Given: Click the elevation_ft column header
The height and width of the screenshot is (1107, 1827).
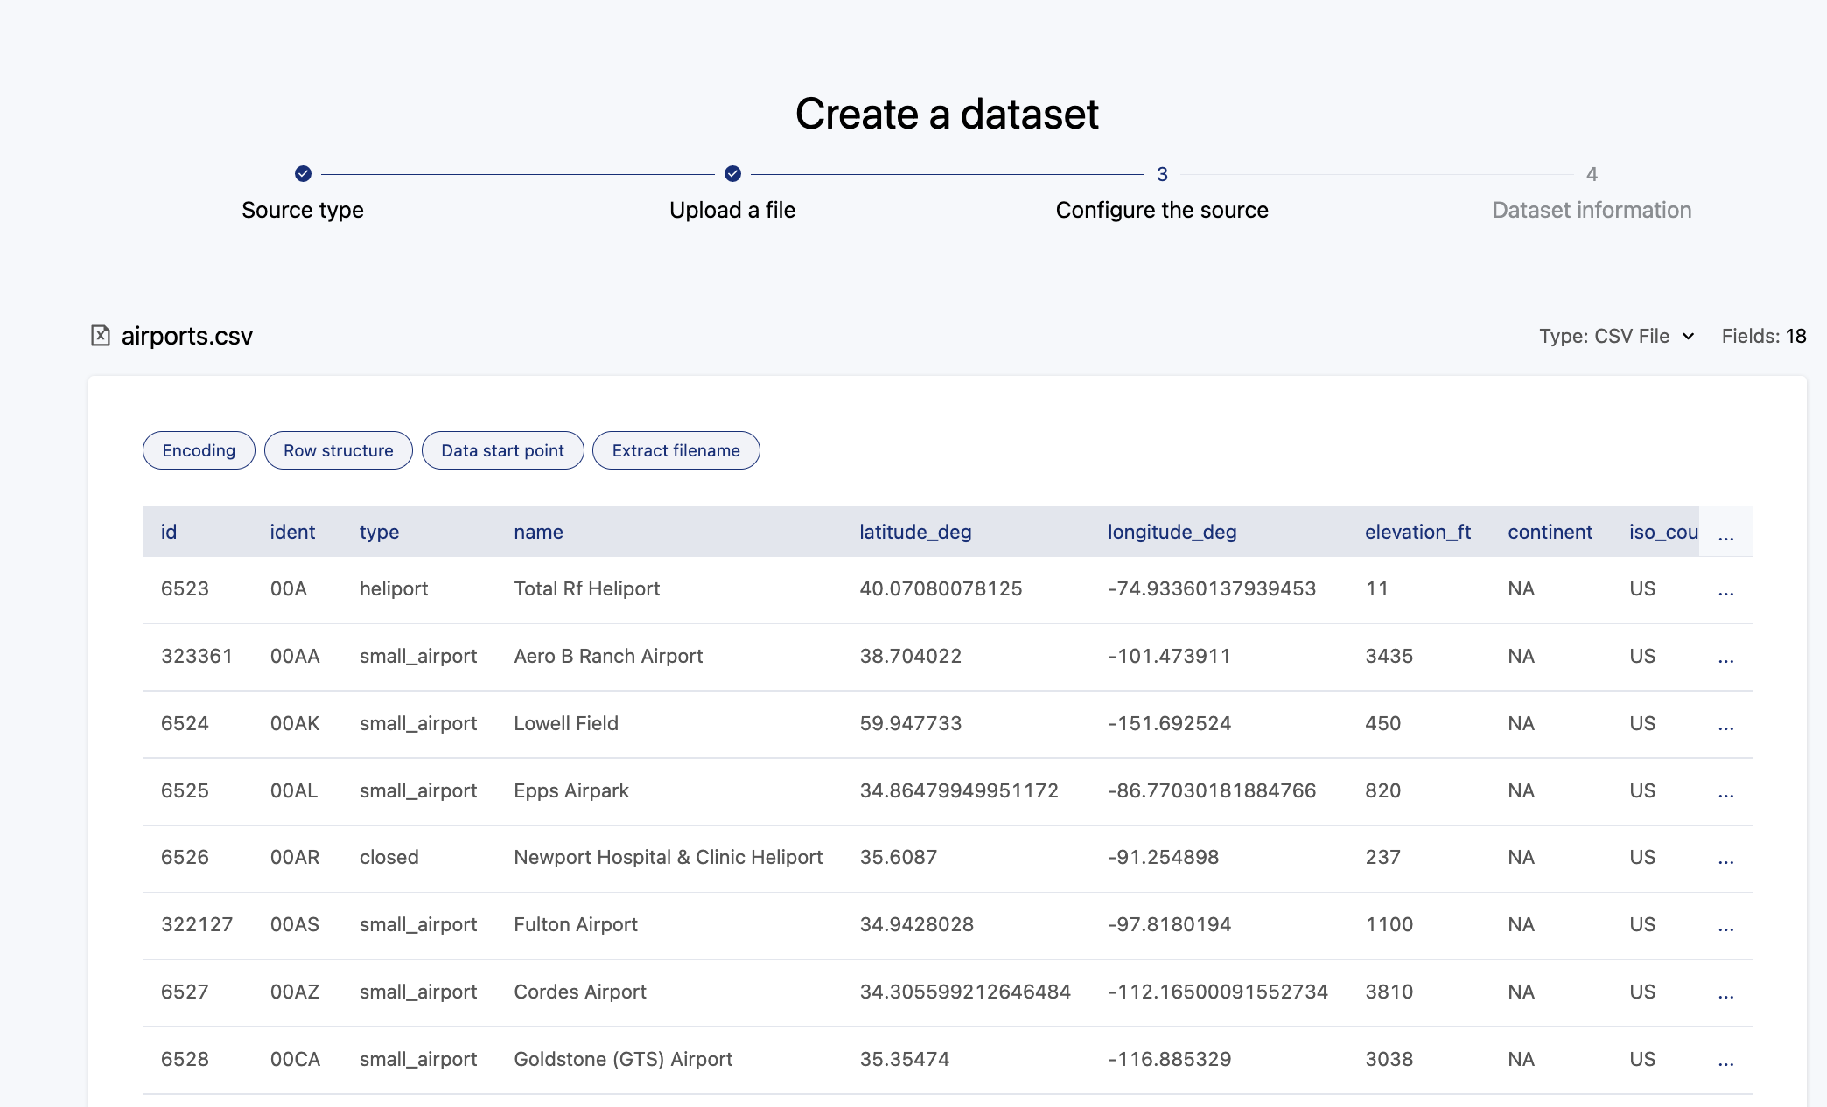Looking at the screenshot, I should pos(1417,532).
